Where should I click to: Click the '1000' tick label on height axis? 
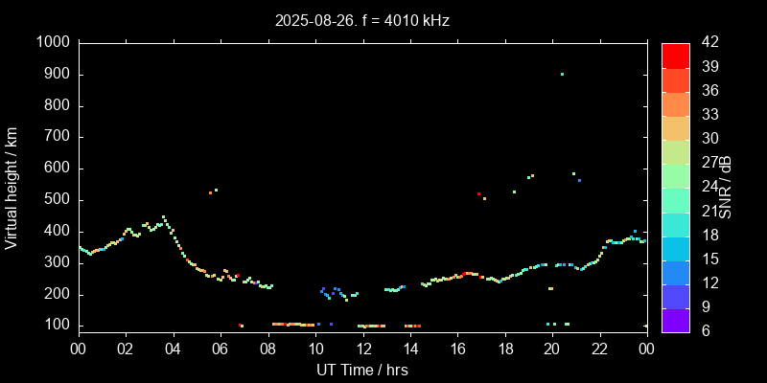coord(53,42)
